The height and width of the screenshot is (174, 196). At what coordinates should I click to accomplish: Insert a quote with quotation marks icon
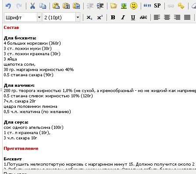pyautogui.click(x=147, y=6)
